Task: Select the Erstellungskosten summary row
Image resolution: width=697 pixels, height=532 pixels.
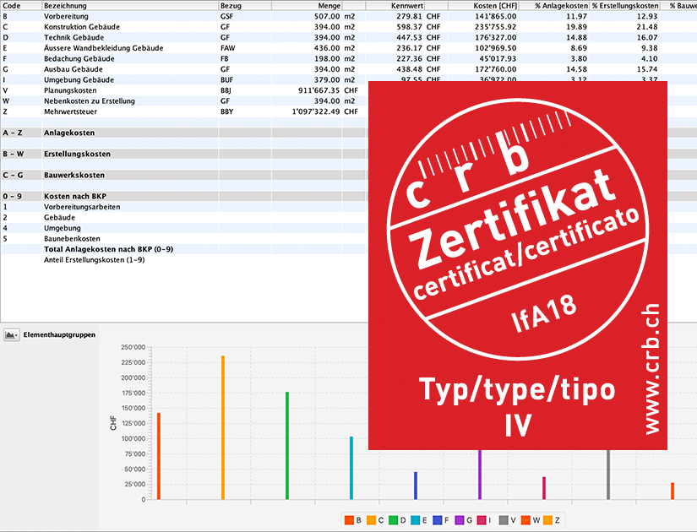Action: (184, 154)
